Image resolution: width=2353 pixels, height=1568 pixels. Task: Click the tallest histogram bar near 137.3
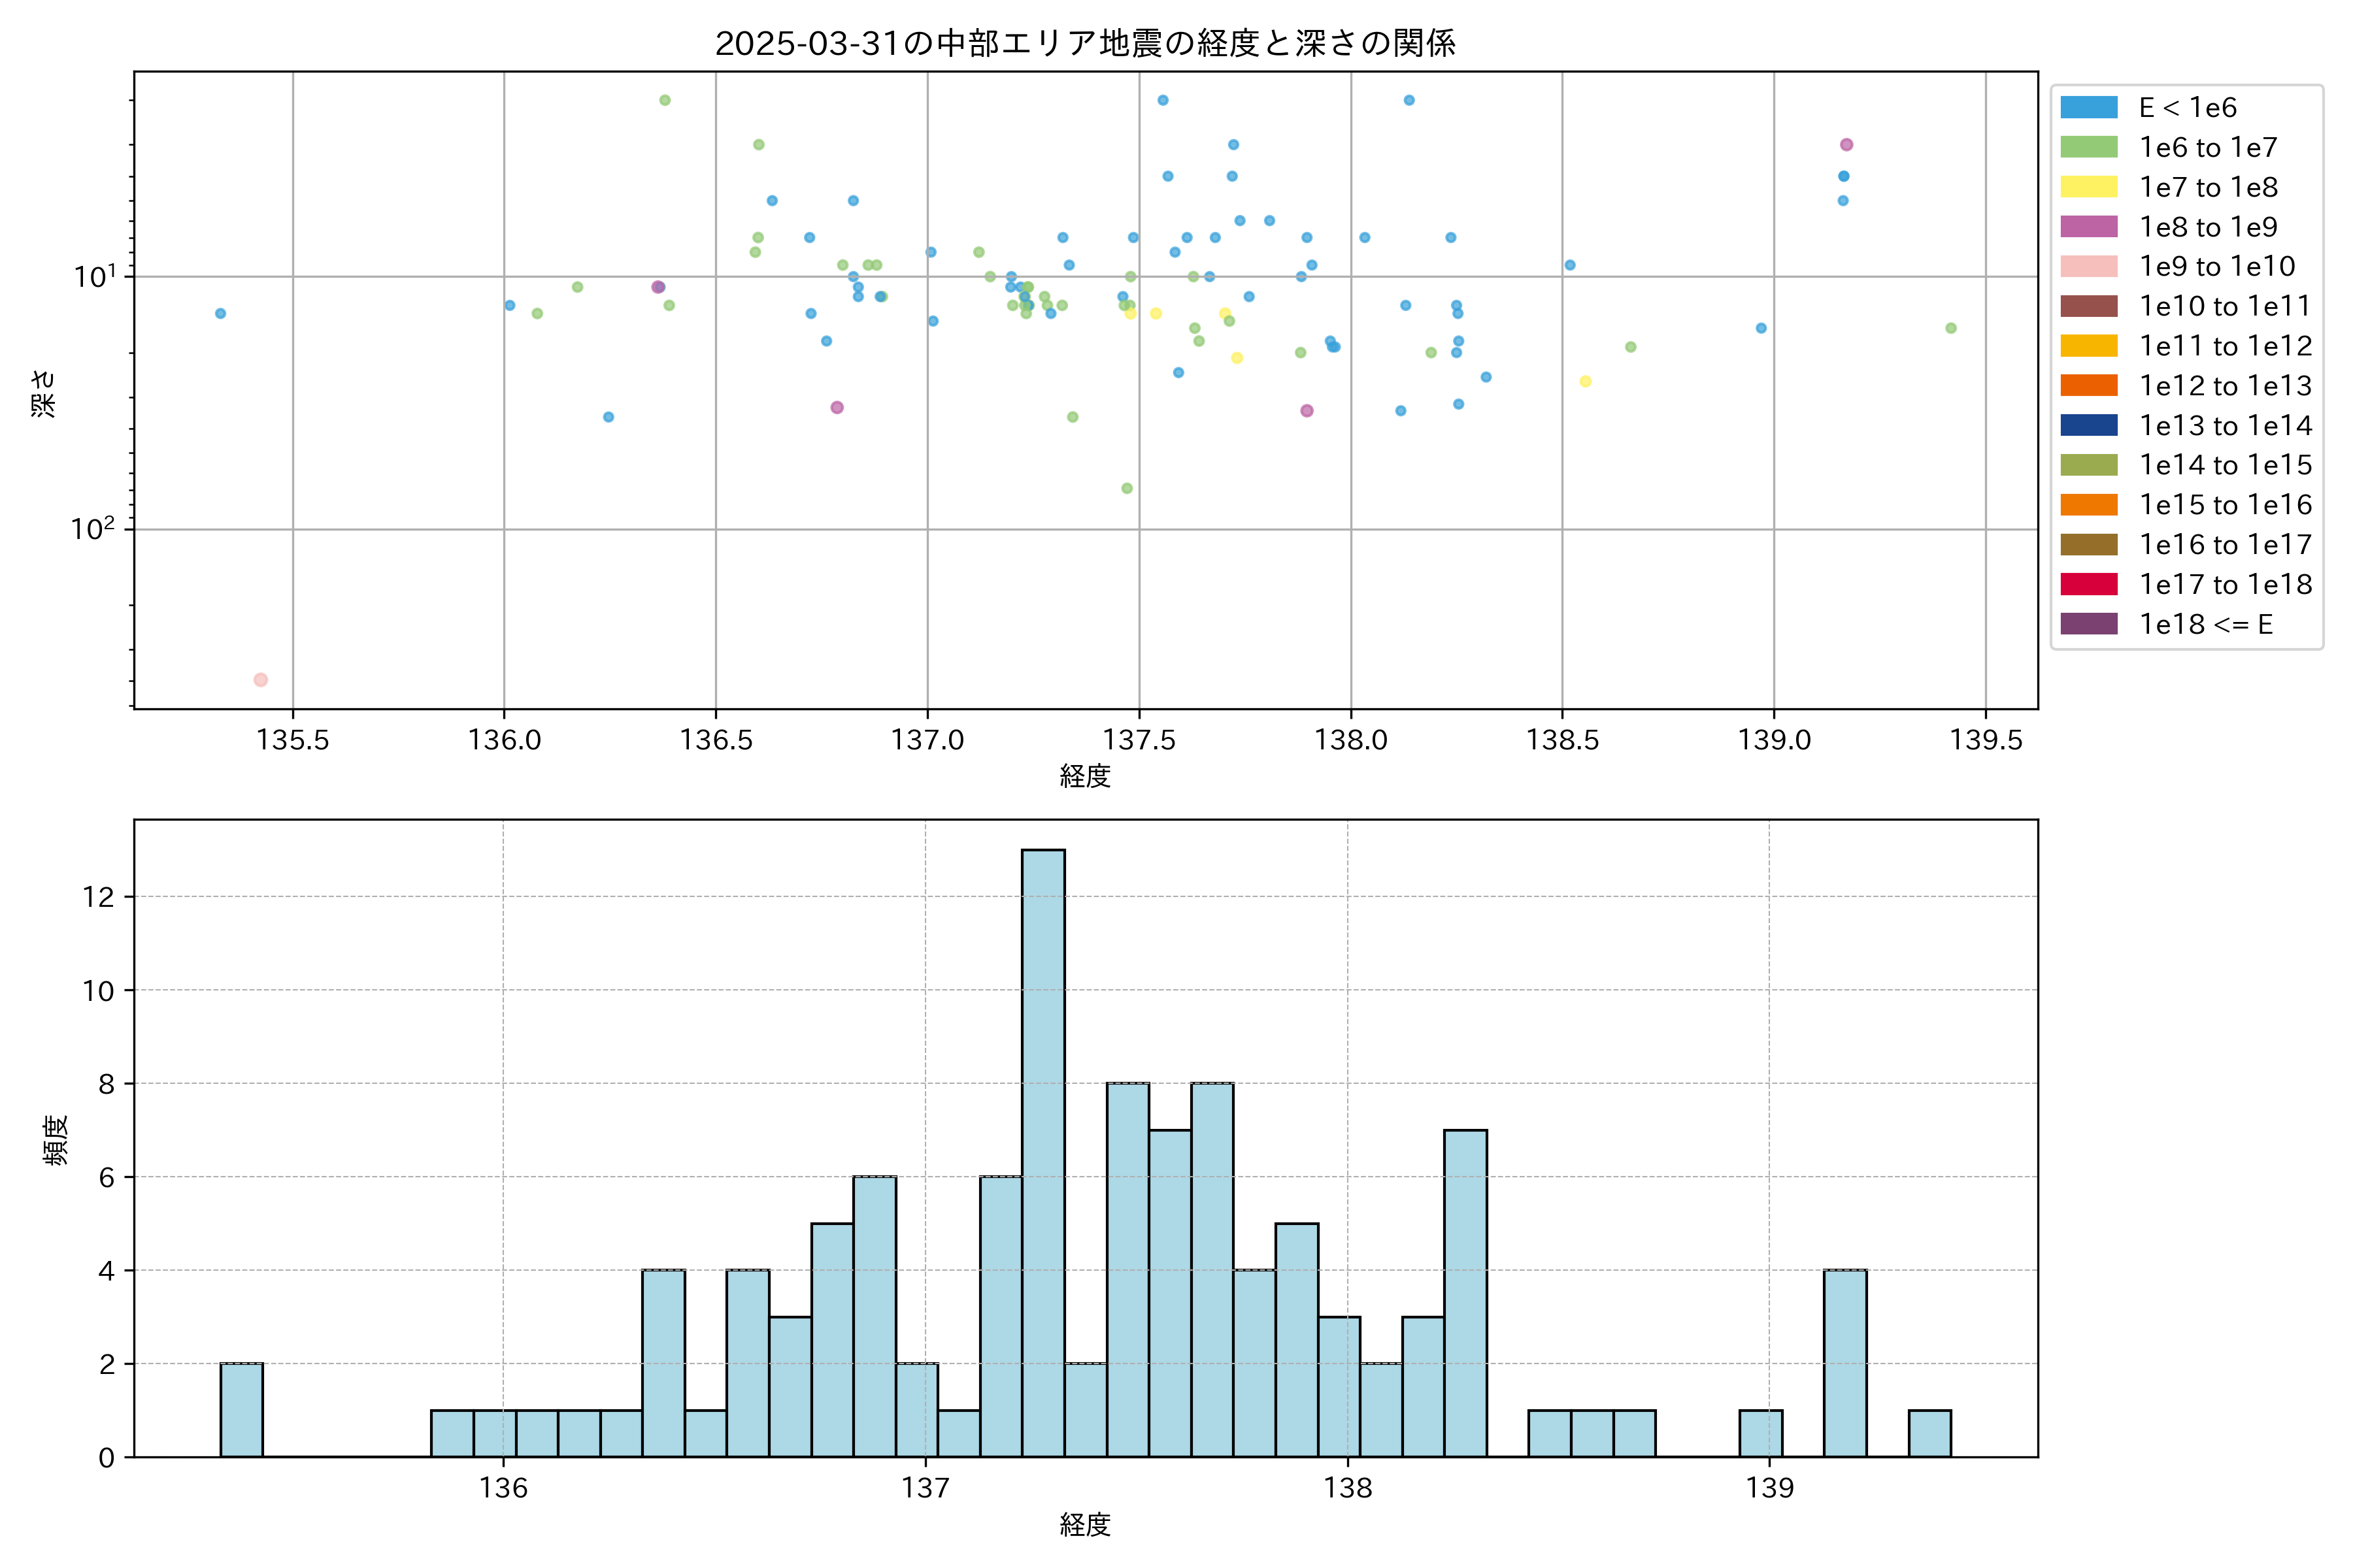coord(1043,1152)
